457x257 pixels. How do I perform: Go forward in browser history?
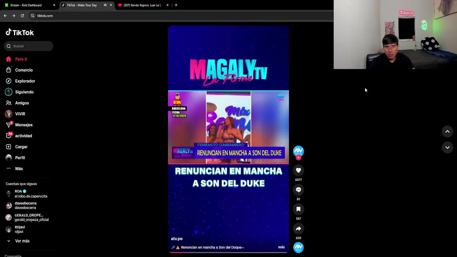(14, 16)
